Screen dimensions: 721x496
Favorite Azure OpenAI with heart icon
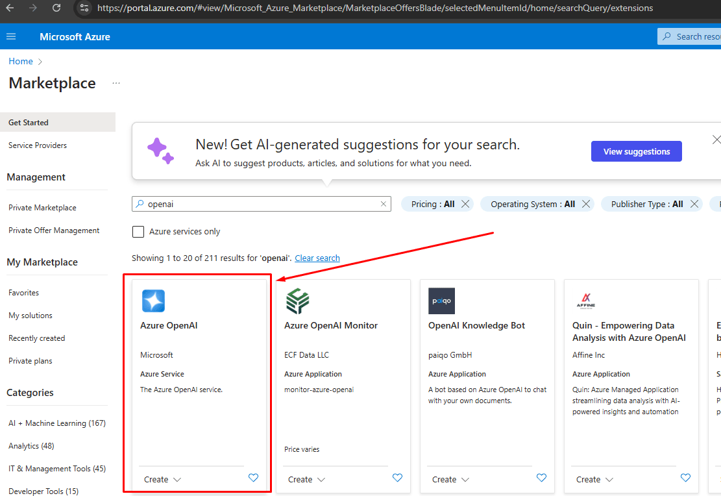pyautogui.click(x=253, y=478)
